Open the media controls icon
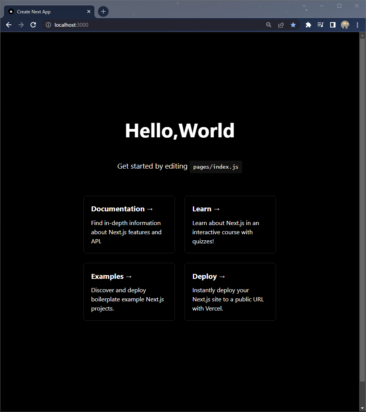 pos(321,25)
